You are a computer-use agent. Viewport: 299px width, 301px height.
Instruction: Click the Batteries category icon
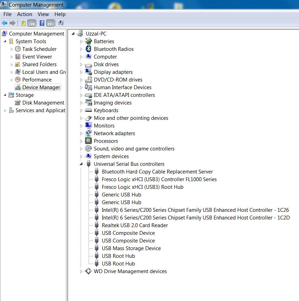(89, 41)
